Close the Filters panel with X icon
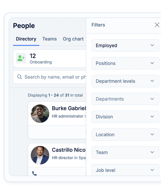Screen dimensions: 161x195 [x=157, y=25]
